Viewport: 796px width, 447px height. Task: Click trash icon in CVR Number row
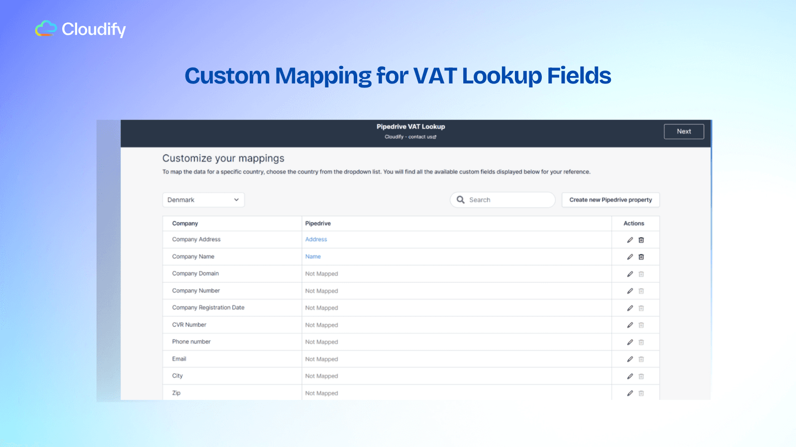(641, 325)
